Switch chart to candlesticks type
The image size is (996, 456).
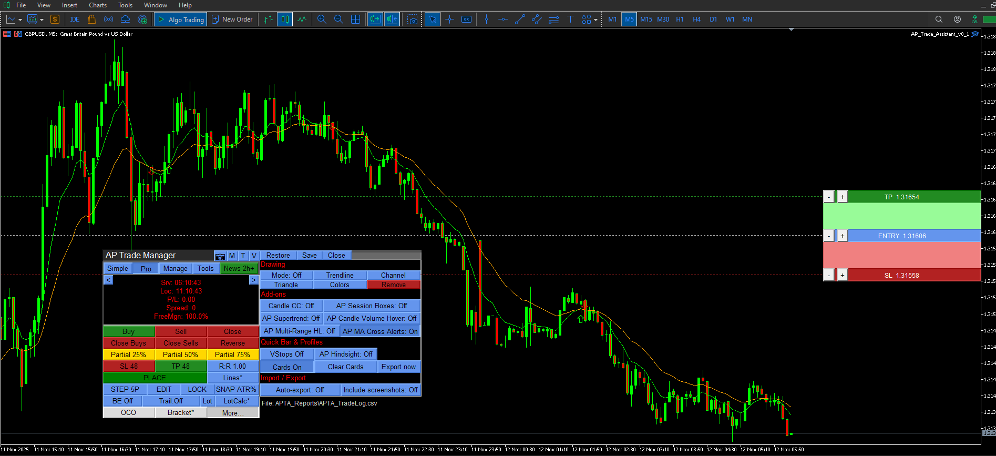[x=285, y=19]
